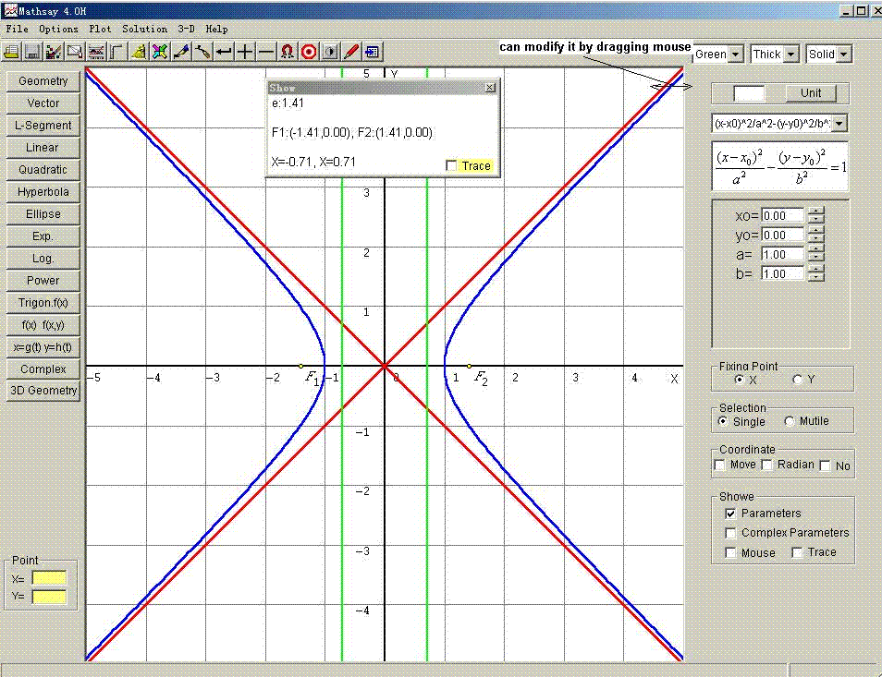Viewport: 882px width, 677px height.
Task: Click the x0 value stepper arrows
Action: [x=815, y=215]
